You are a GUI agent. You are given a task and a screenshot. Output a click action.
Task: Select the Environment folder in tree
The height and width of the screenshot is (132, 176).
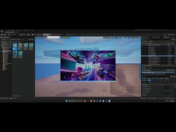pos(7,53)
